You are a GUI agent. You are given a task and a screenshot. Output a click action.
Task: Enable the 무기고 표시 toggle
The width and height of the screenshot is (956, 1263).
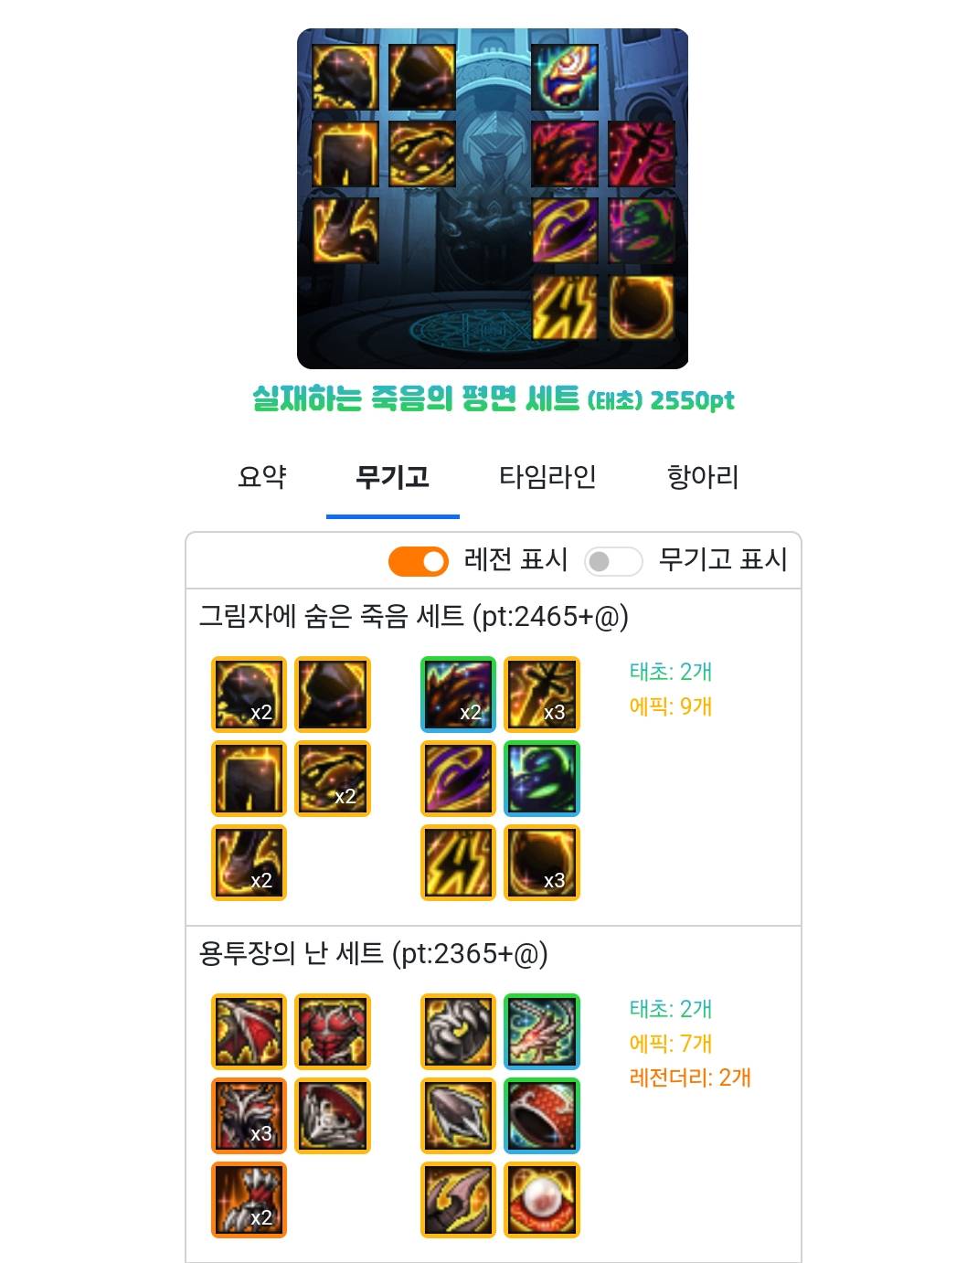[613, 560]
